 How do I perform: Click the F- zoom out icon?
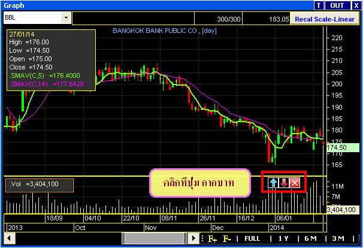tap(227, 238)
